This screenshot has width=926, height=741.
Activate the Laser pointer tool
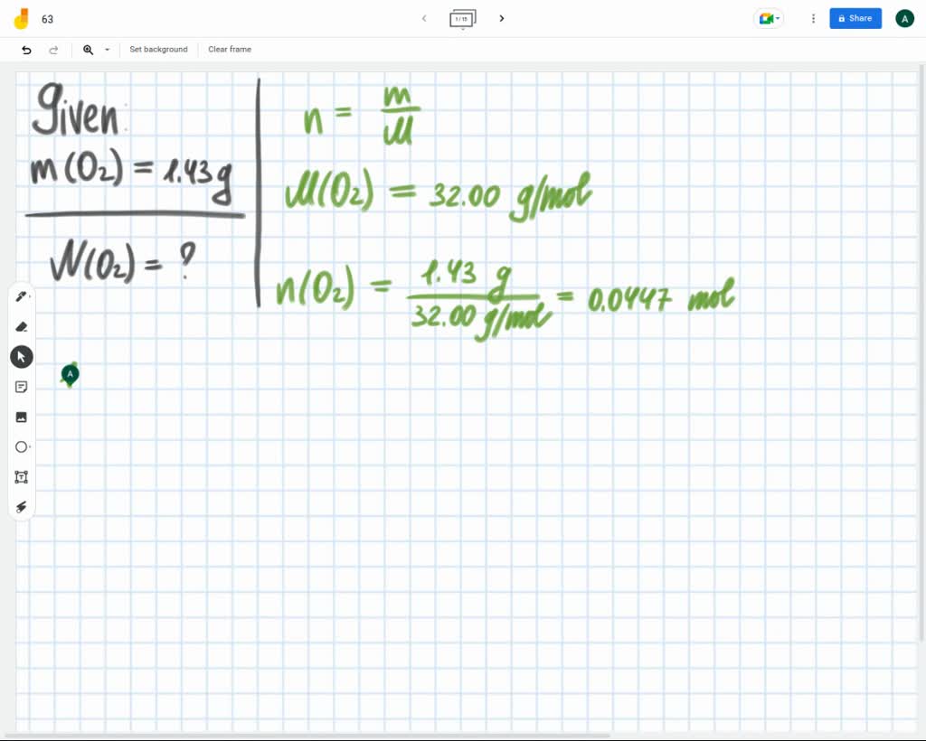tap(22, 507)
